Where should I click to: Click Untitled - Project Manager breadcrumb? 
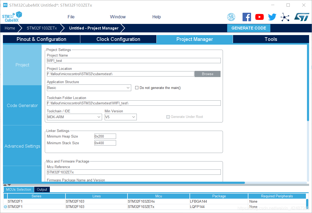tap(94, 28)
